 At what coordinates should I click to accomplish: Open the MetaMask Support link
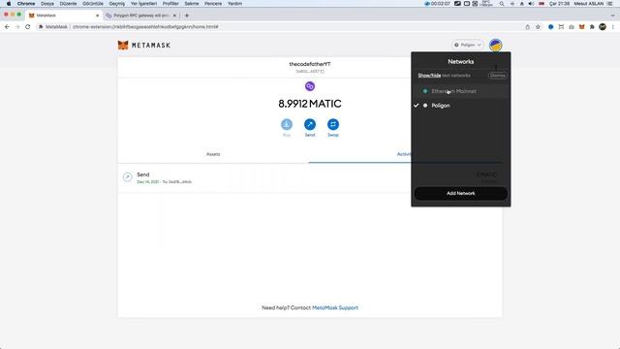coord(335,307)
